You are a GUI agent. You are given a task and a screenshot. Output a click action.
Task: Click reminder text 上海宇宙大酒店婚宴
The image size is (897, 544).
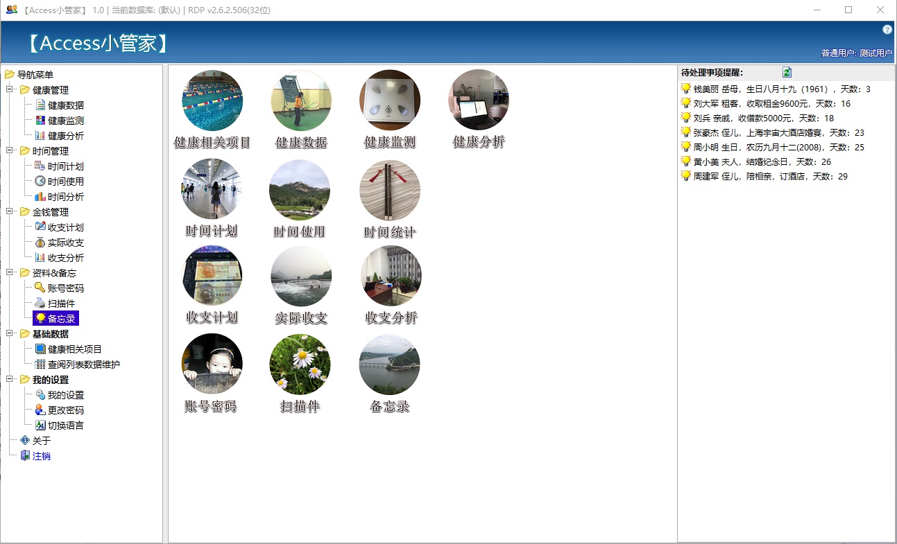click(787, 133)
